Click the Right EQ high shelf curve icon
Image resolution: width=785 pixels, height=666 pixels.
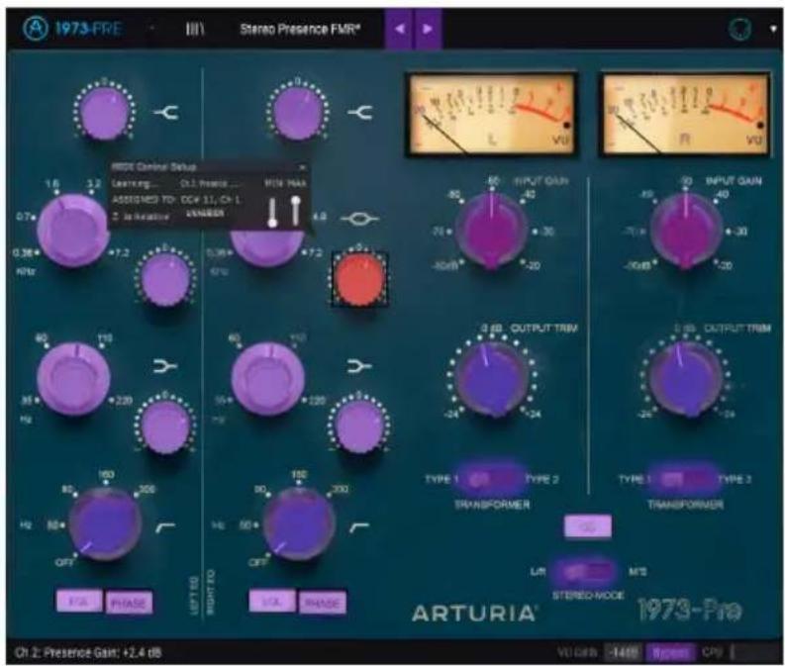(360, 113)
